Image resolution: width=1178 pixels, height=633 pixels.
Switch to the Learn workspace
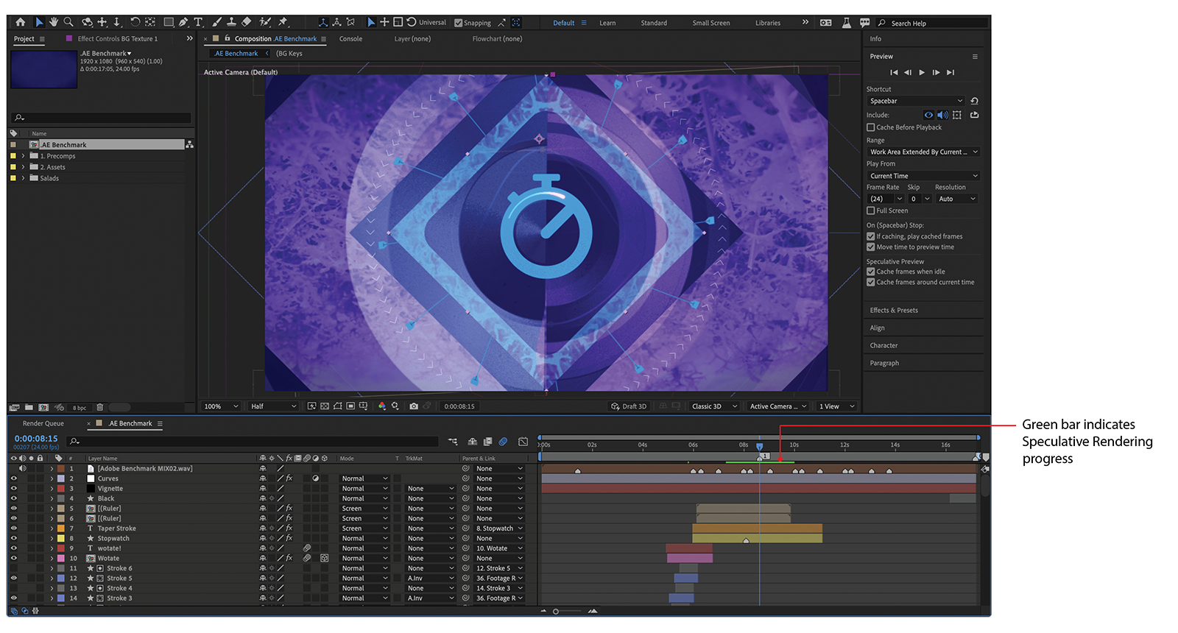tap(607, 23)
